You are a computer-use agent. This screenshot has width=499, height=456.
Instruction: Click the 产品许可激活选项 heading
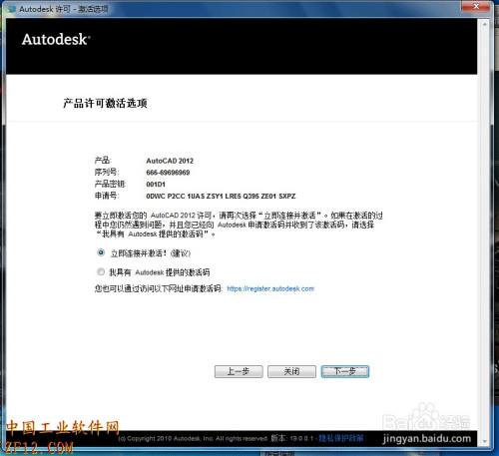(x=105, y=103)
